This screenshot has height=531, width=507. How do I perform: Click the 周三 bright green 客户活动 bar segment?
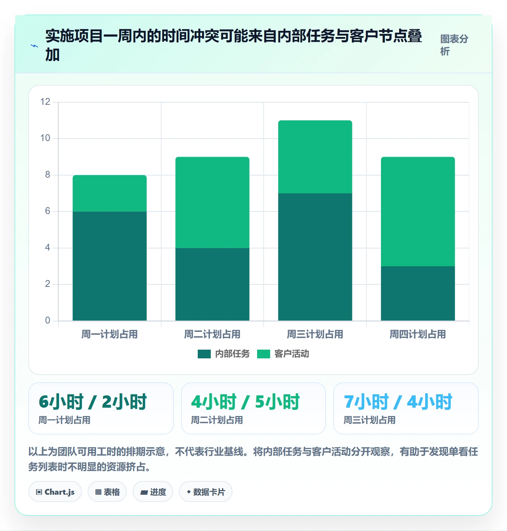point(315,157)
